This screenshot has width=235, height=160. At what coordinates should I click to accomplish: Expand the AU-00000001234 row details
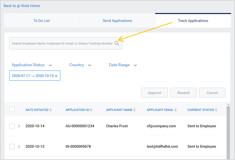[x=19, y=126]
